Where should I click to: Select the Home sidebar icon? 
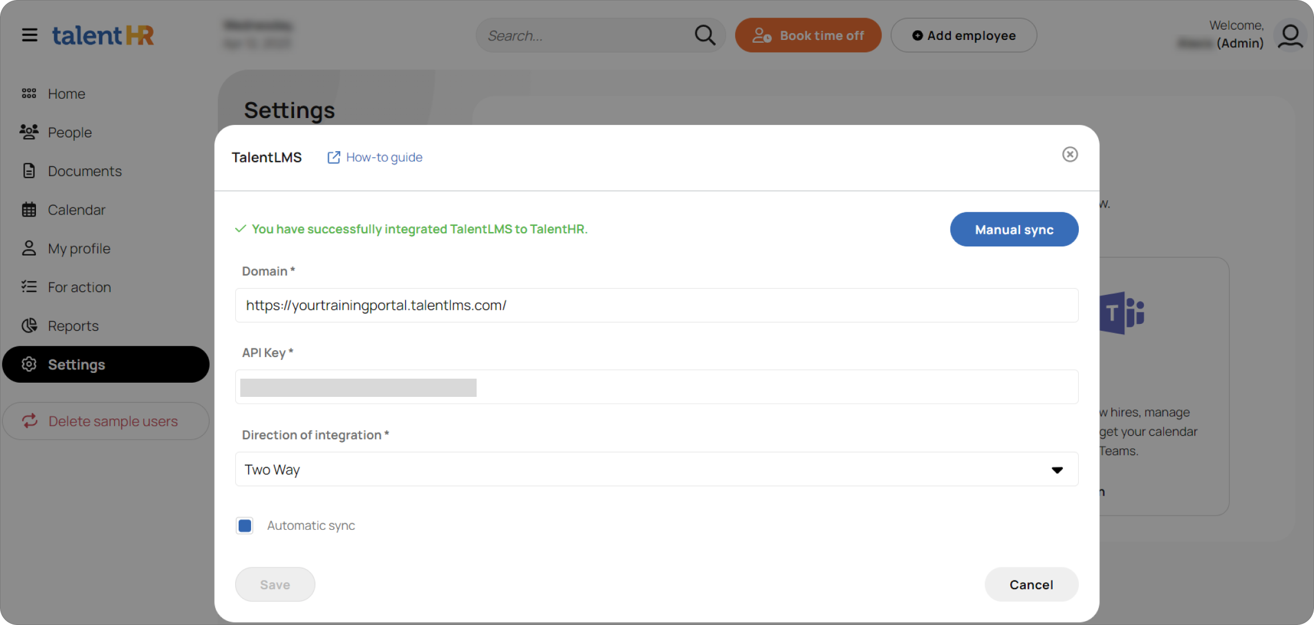point(29,93)
